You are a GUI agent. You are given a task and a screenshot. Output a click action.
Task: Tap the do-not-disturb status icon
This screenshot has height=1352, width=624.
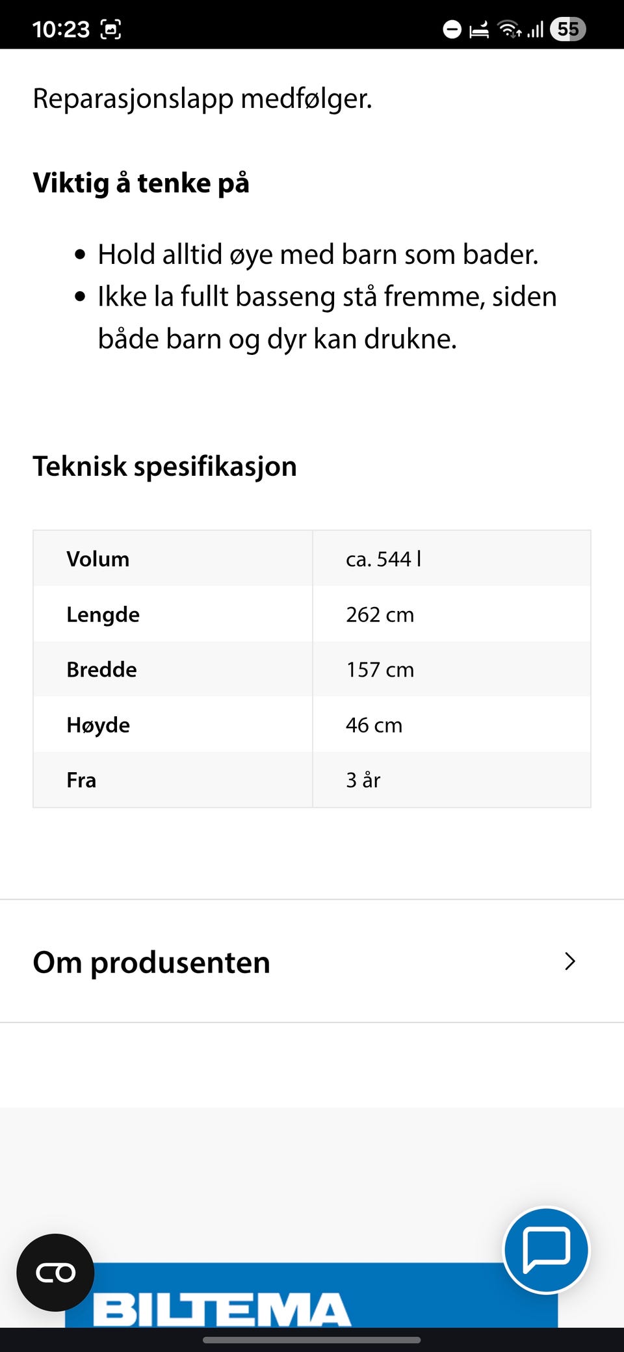pos(452,29)
